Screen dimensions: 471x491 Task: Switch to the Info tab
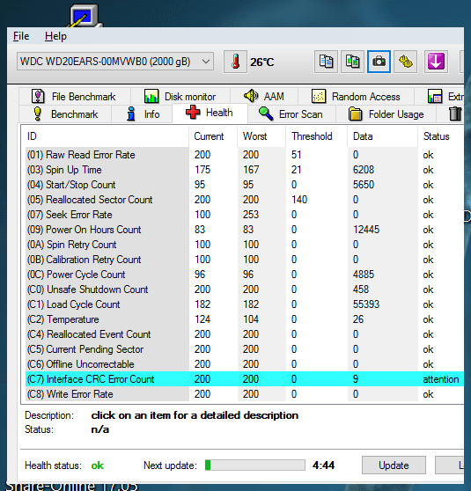tap(142, 114)
